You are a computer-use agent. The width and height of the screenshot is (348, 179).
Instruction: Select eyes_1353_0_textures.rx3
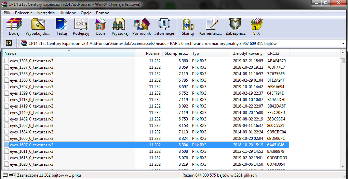pos(31,74)
